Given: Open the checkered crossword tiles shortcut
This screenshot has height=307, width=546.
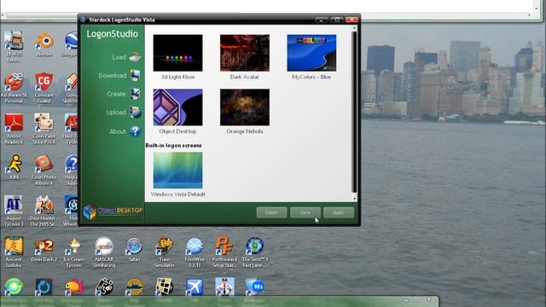Looking at the screenshot, I should (x=165, y=287).
